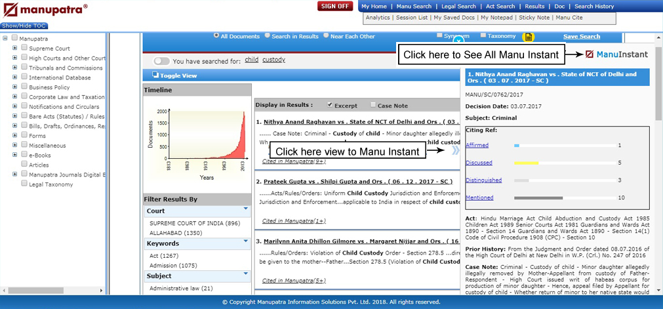The height and width of the screenshot is (309, 663).
Task: Click the Save Search link
Action: (x=582, y=36)
